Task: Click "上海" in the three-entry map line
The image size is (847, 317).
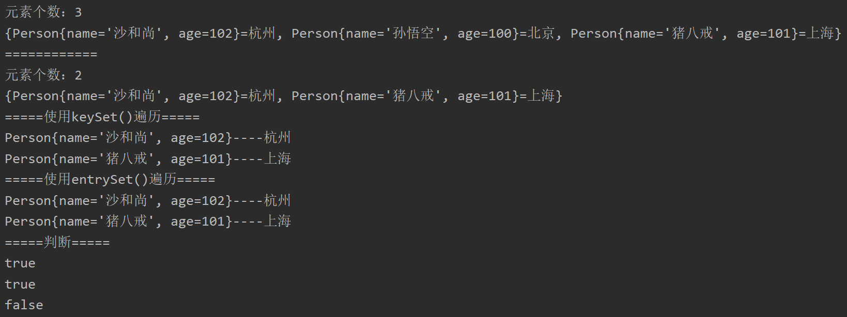Action: point(820,34)
